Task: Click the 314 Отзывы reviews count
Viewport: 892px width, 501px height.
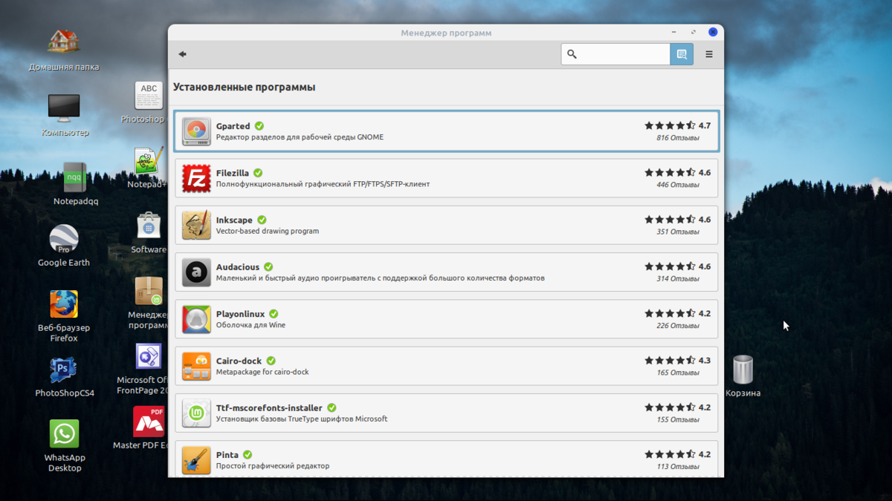Action: (678, 279)
